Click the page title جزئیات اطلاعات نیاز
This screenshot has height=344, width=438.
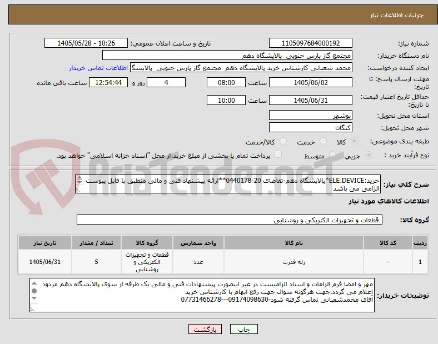coord(397,15)
